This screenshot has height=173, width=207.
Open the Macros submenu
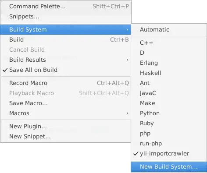click(65, 113)
